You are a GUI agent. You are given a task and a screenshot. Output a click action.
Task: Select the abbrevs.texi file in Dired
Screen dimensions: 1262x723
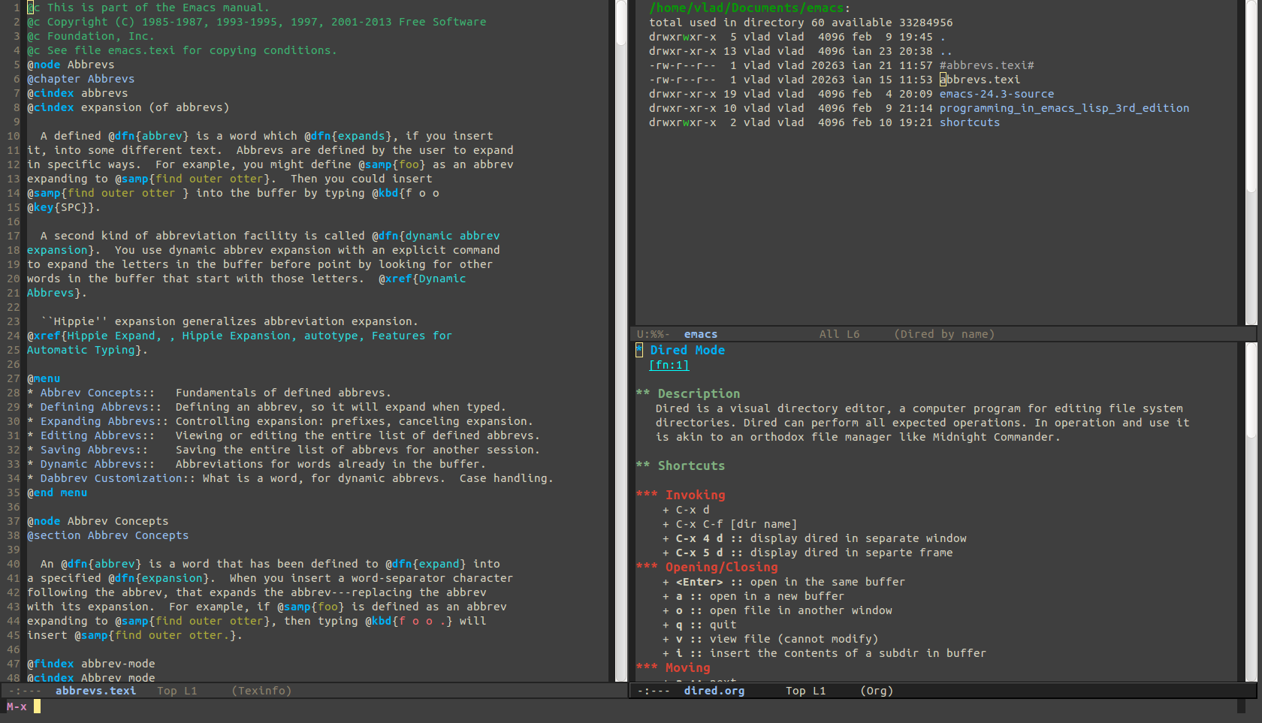point(980,80)
